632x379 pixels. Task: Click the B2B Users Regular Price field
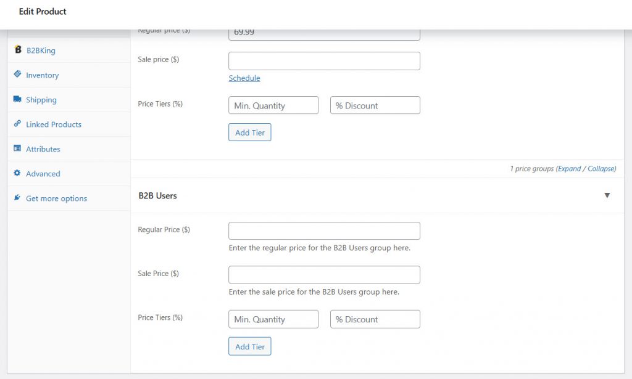(x=324, y=230)
